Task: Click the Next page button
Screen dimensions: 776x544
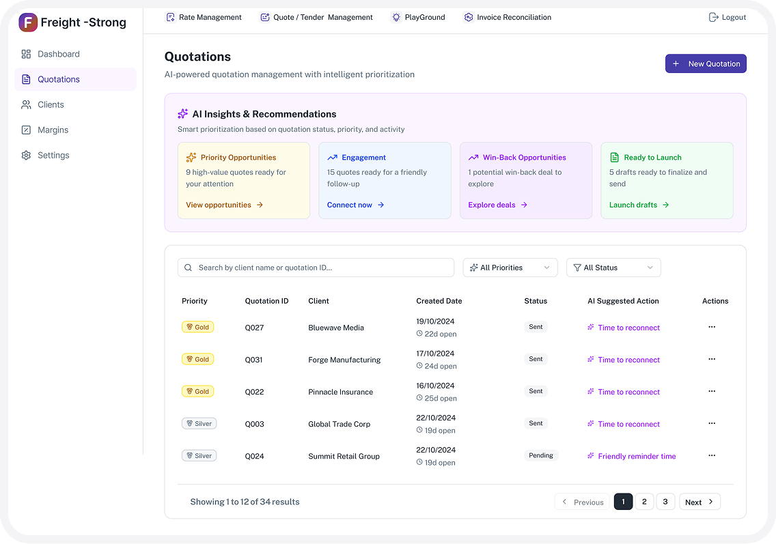Action: tap(699, 502)
